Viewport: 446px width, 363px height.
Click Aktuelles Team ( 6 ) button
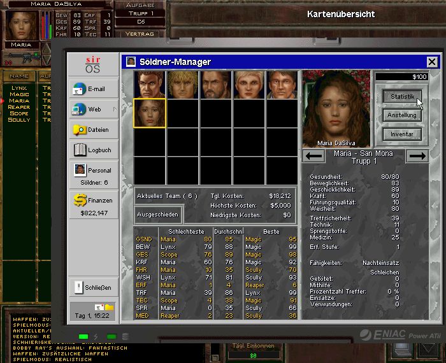[x=167, y=196]
